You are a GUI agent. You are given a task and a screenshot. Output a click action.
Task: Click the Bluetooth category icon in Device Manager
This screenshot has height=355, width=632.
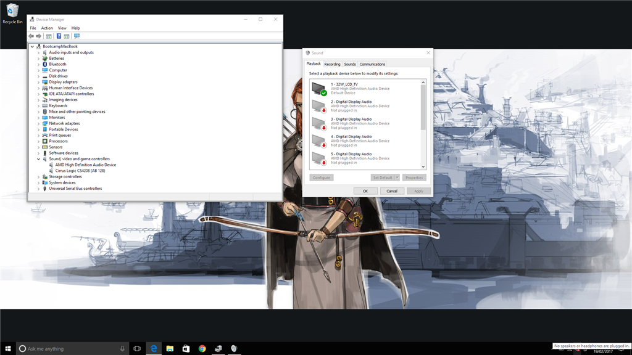click(x=44, y=64)
